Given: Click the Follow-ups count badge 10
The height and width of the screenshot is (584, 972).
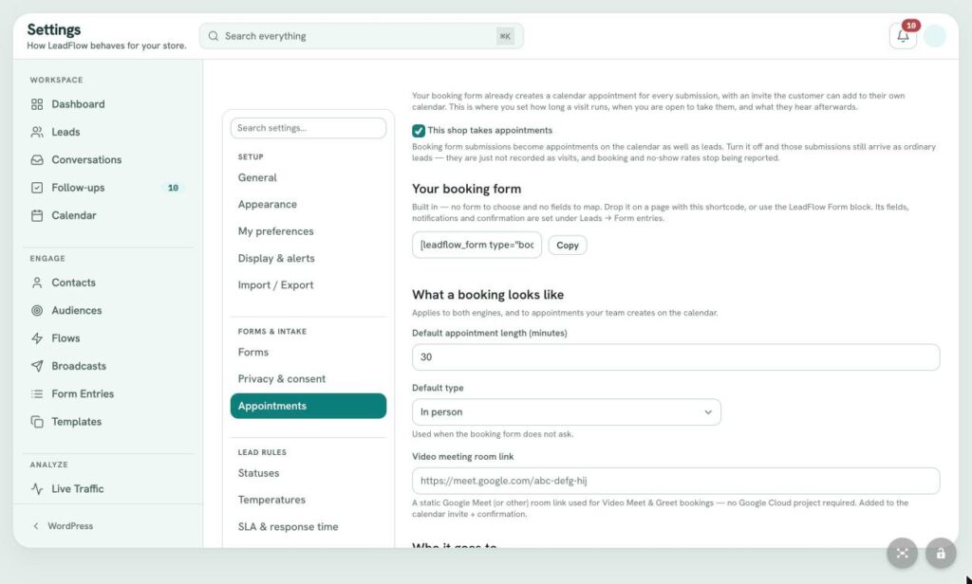Looking at the screenshot, I should (x=173, y=188).
